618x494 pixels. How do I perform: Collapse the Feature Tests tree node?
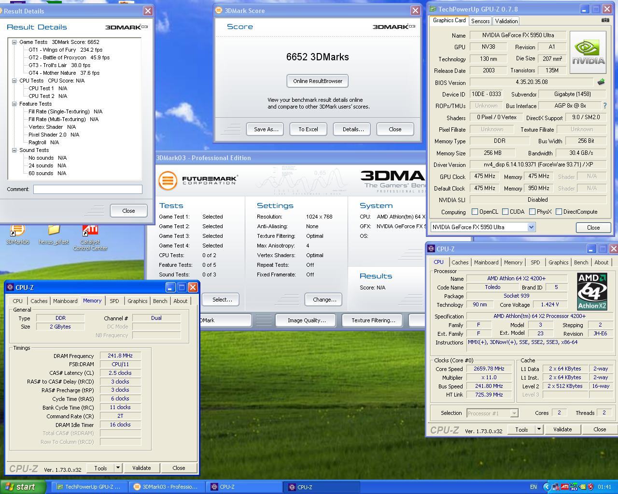[14, 104]
